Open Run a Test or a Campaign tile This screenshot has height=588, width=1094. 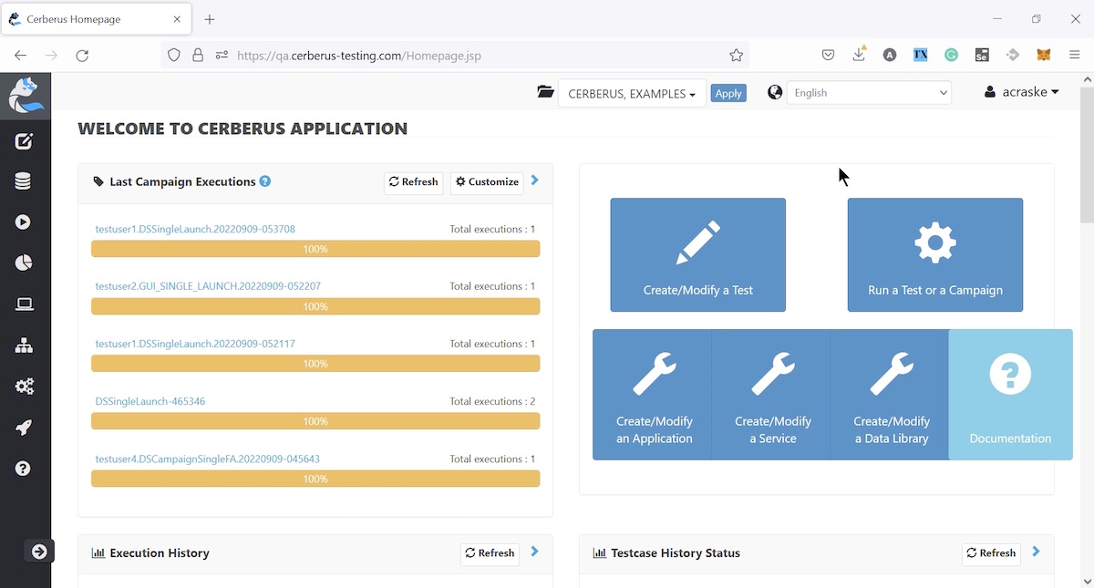pos(935,255)
